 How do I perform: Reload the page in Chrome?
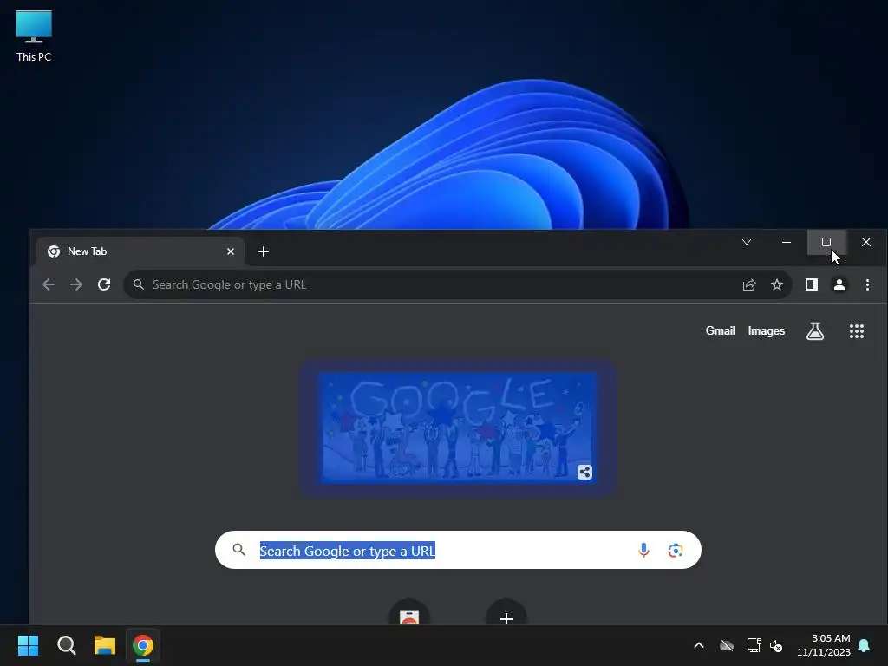104,284
